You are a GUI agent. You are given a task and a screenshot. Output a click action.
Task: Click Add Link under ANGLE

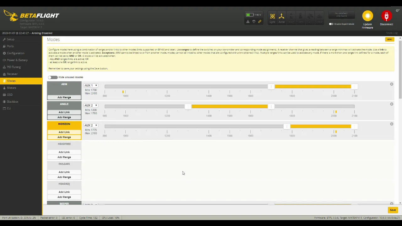pyautogui.click(x=64, y=112)
